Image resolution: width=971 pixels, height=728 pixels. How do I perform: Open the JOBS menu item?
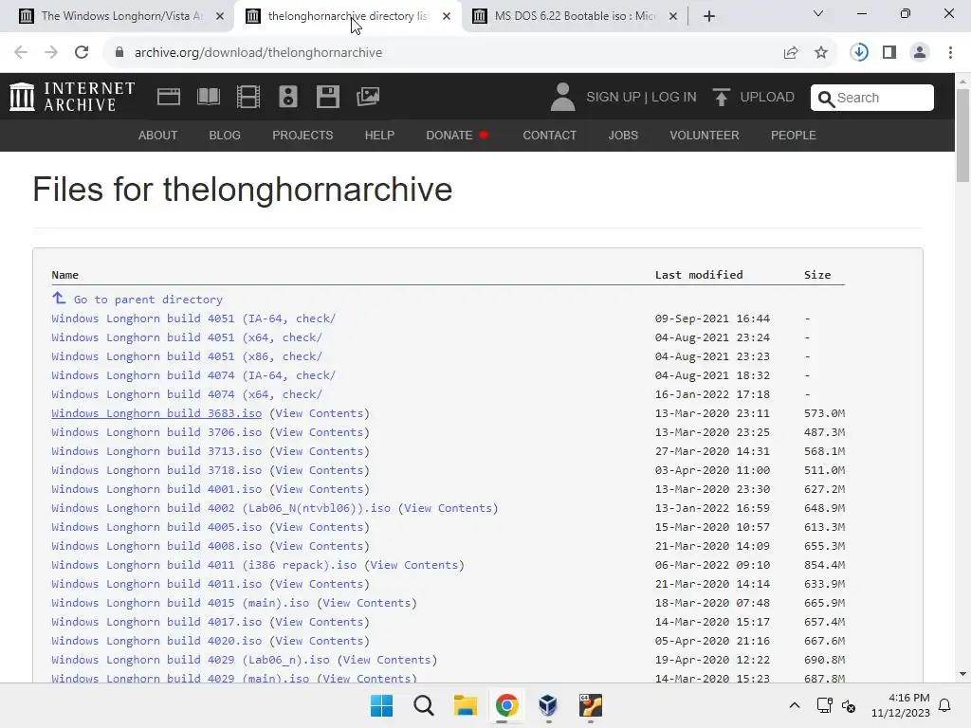[x=623, y=135]
